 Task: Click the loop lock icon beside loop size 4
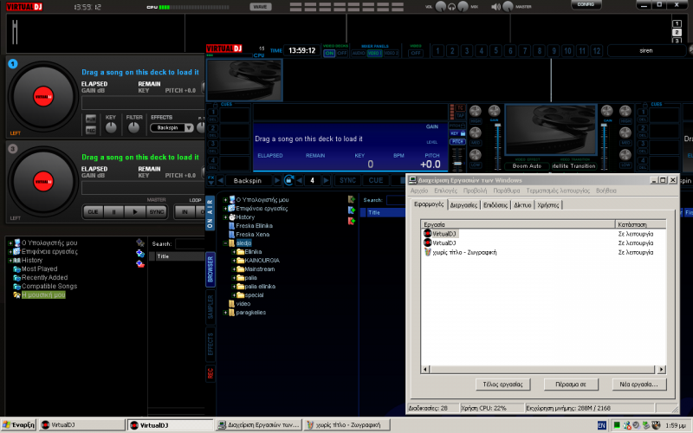288,180
